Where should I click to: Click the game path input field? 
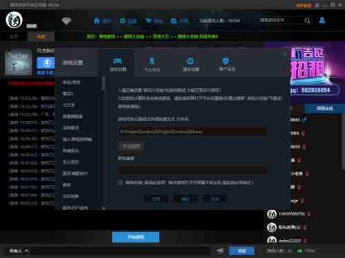[193, 131]
